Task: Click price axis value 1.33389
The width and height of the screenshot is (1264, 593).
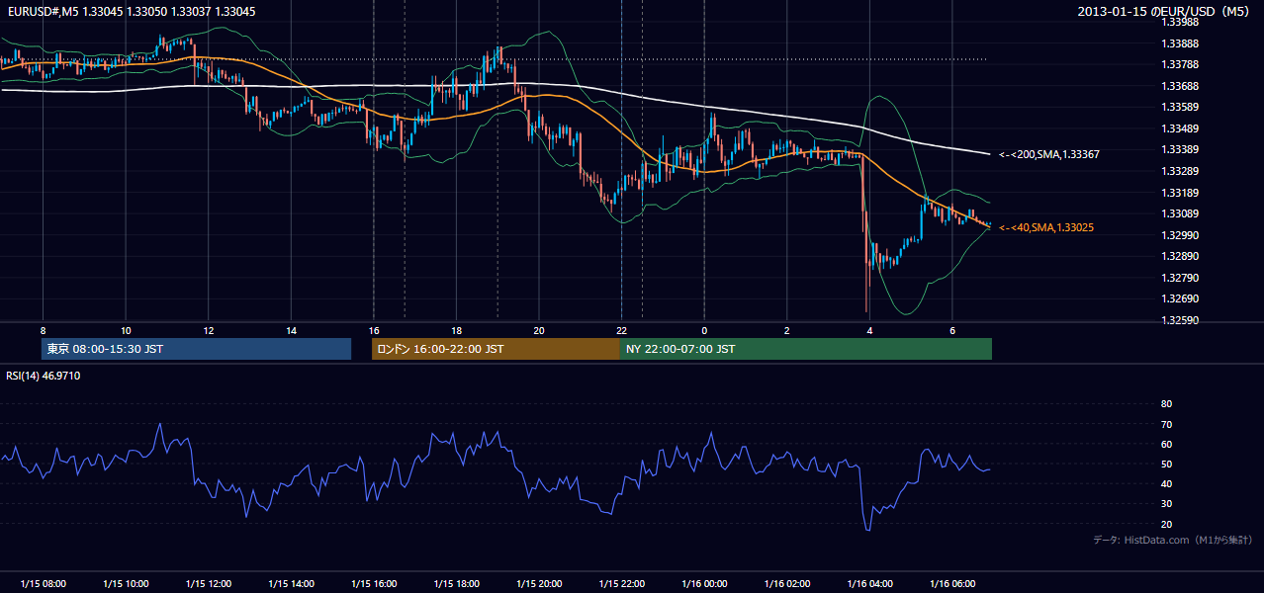Action: click(x=1180, y=149)
